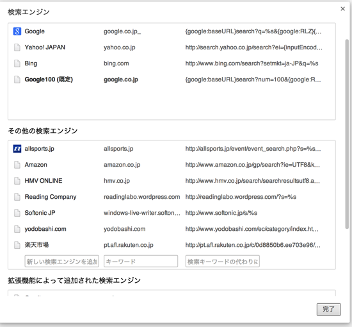352x327 pixels.
Task: Click page icon beside Amazon
Action: click(17, 165)
